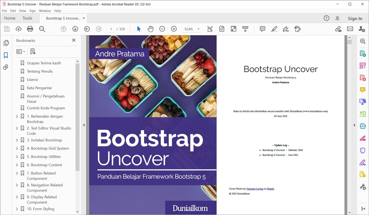
Task: Click the share with others person icon
Action: coord(362,29)
